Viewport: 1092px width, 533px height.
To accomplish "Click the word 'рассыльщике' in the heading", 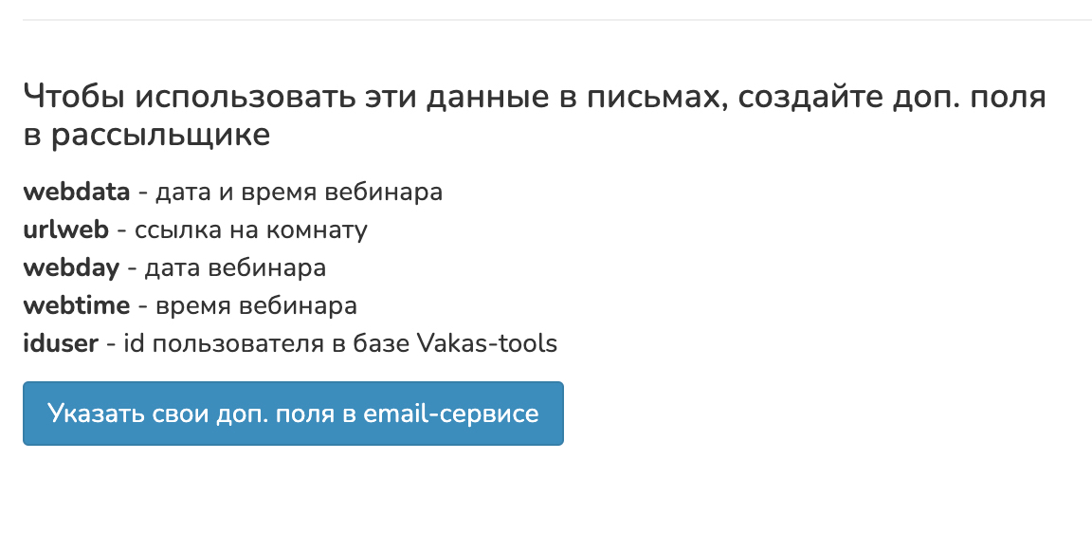I will point(160,135).
